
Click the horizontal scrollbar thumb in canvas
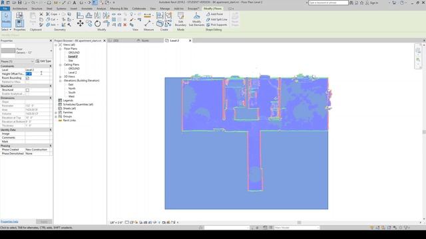tap(299, 222)
